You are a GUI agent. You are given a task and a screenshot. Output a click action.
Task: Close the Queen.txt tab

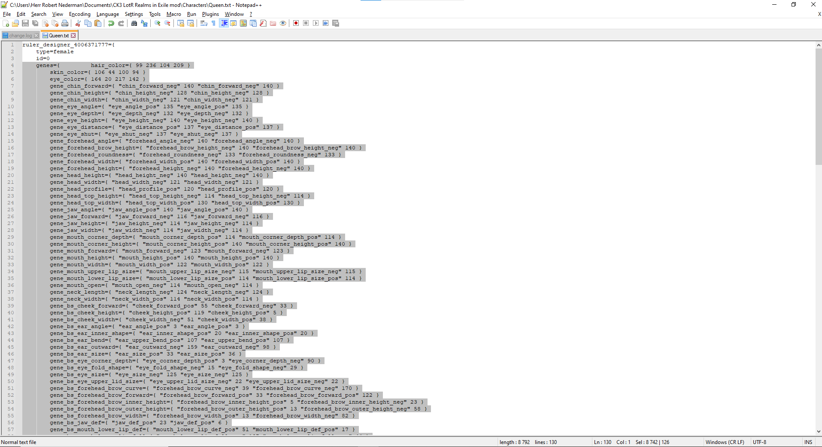click(73, 36)
